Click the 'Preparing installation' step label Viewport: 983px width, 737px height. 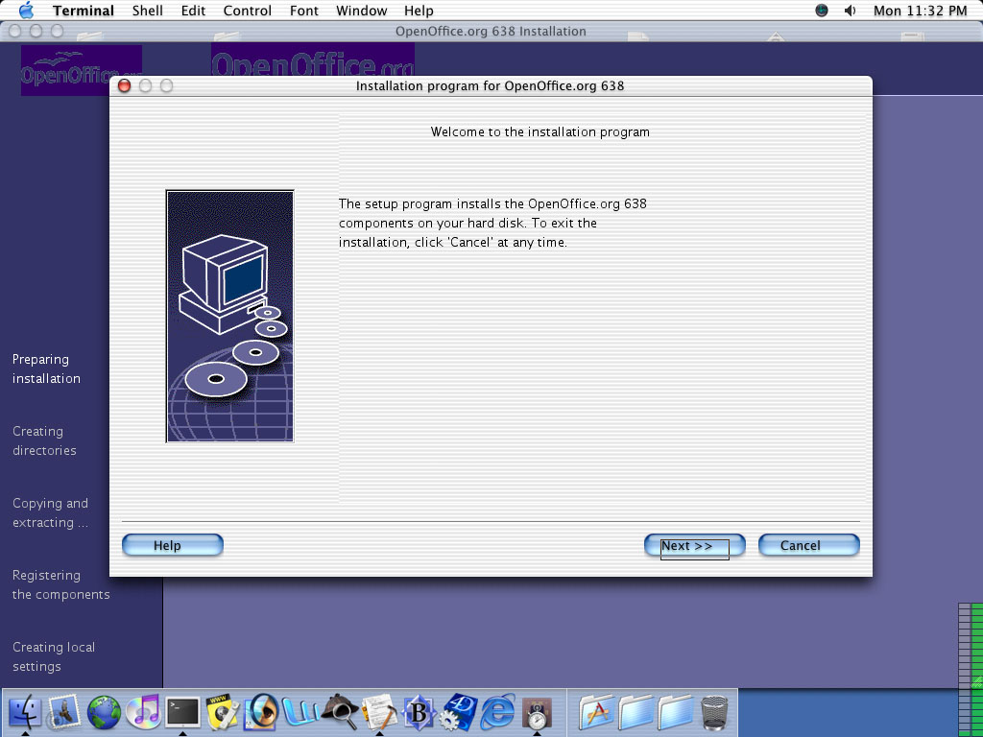coord(46,368)
